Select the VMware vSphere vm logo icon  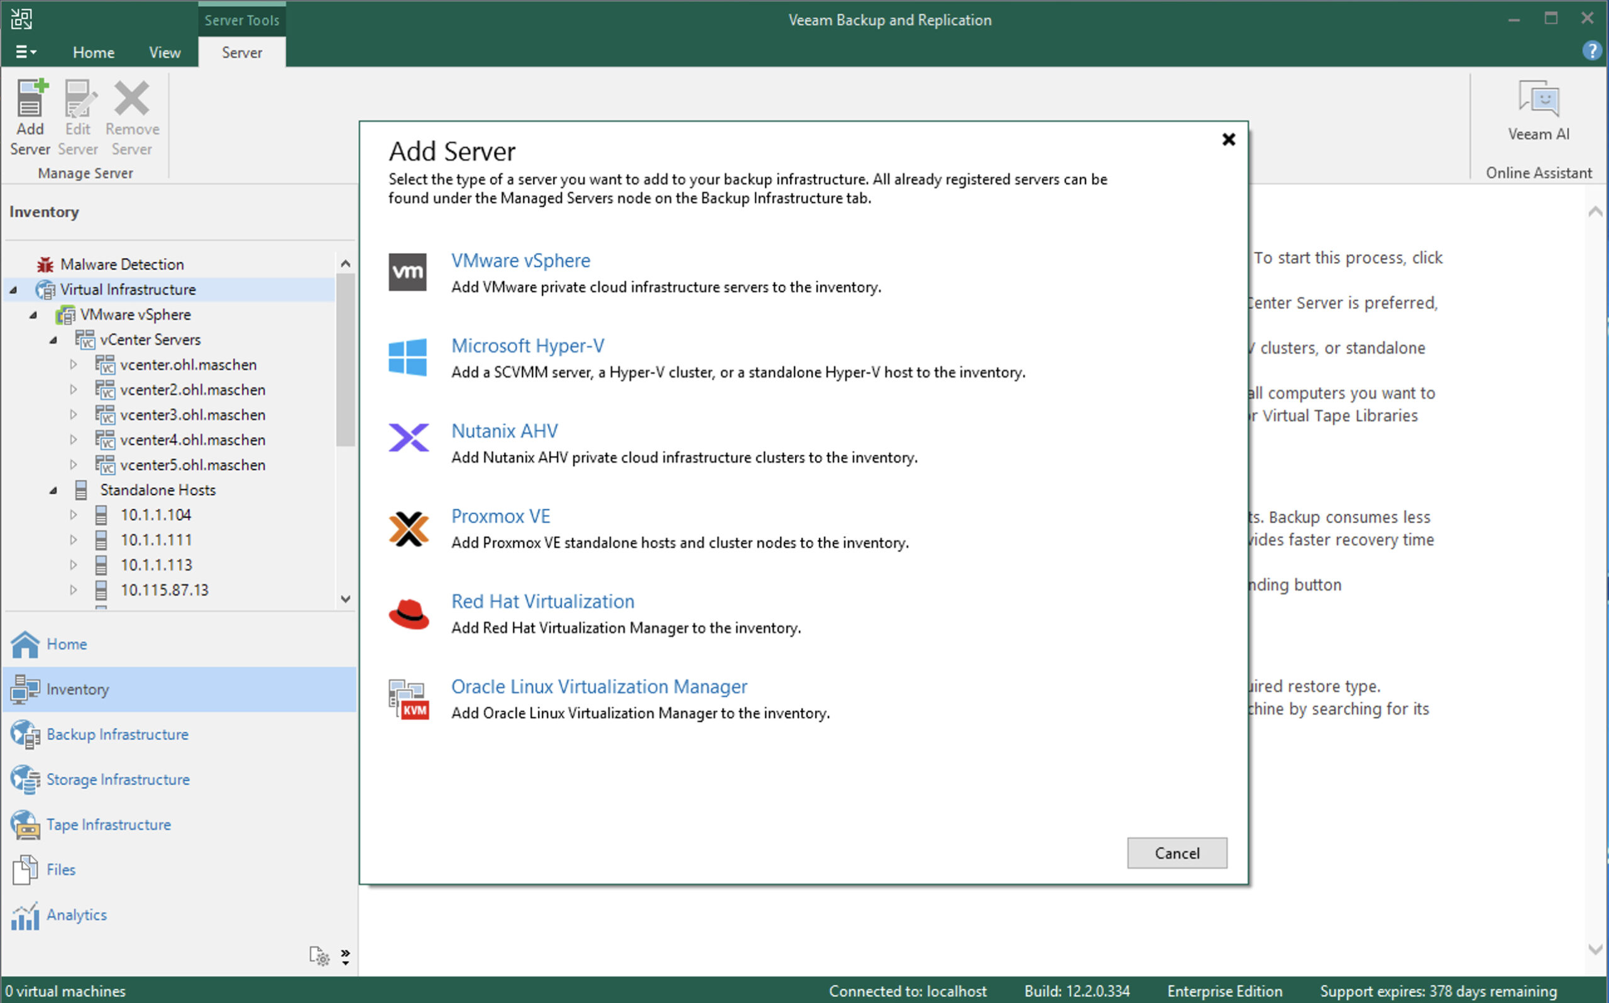point(407,272)
